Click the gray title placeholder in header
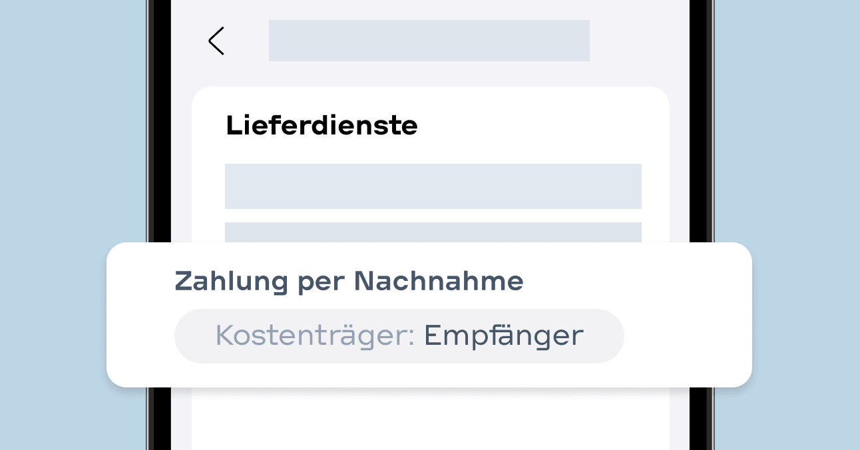This screenshot has height=450, width=860. 429,41
